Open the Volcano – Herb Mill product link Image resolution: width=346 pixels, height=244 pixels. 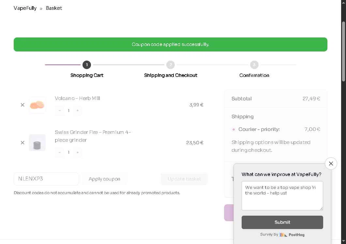pyautogui.click(x=77, y=98)
